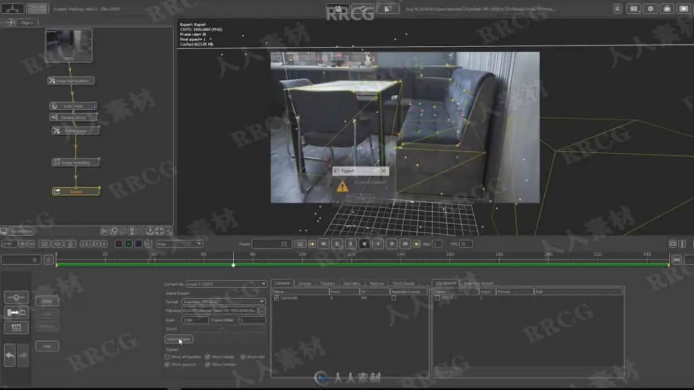
Task: Click the step forward one frame button
Action: (x=392, y=244)
